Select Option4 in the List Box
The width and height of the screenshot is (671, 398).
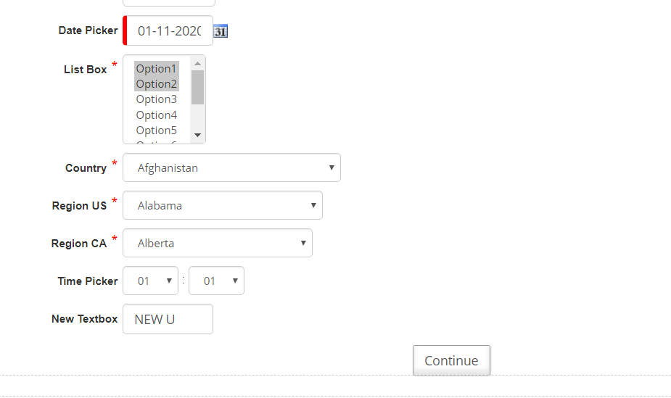click(x=157, y=115)
